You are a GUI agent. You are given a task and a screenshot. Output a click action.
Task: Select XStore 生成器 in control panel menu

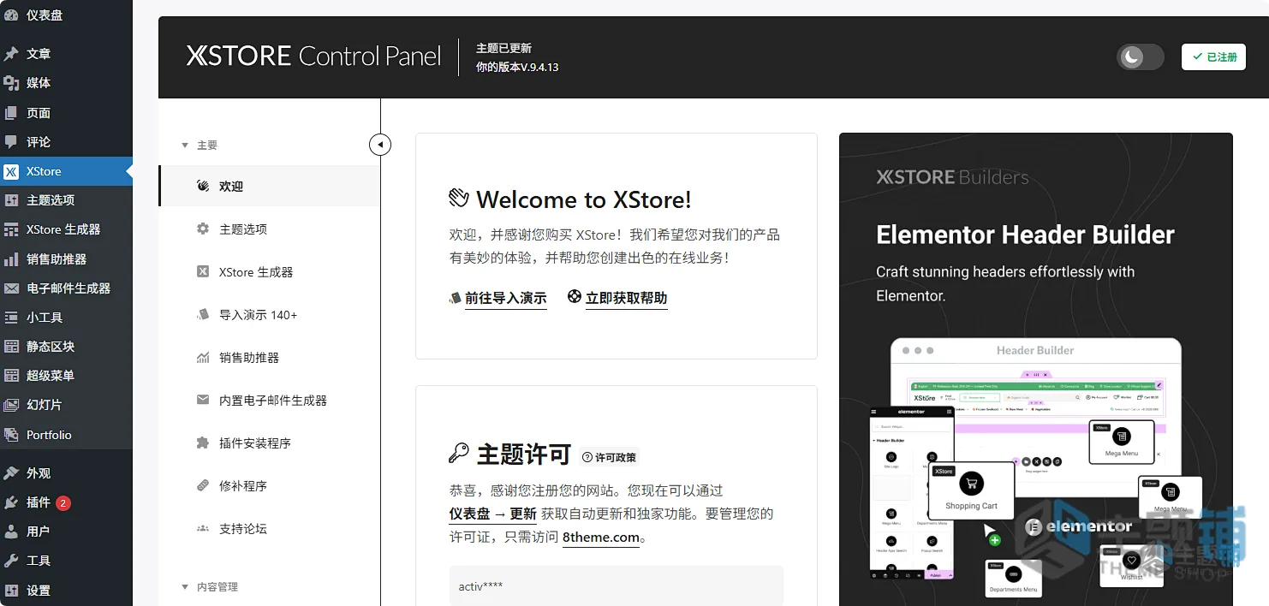269,271
